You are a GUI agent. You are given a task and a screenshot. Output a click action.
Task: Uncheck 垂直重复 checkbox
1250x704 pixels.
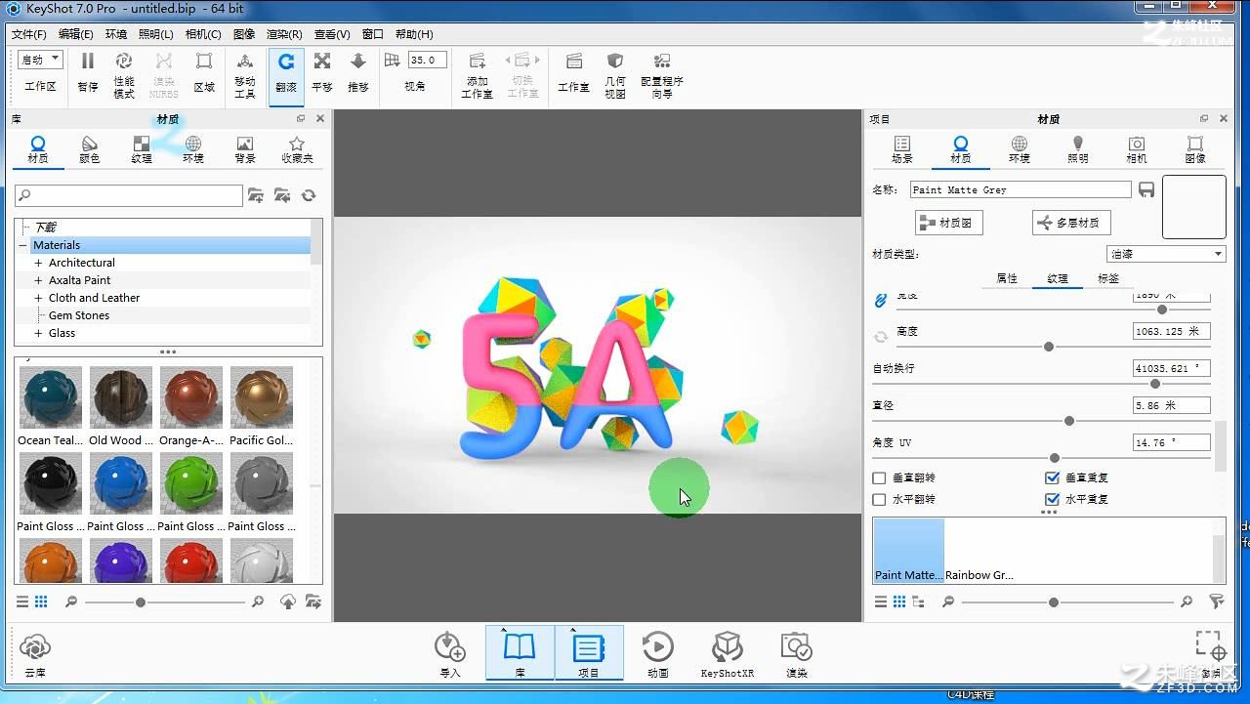pos(1052,477)
